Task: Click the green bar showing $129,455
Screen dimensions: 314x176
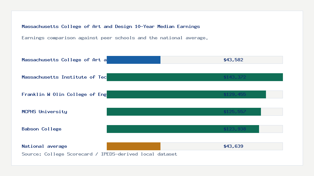Action: pyautogui.click(x=186, y=94)
